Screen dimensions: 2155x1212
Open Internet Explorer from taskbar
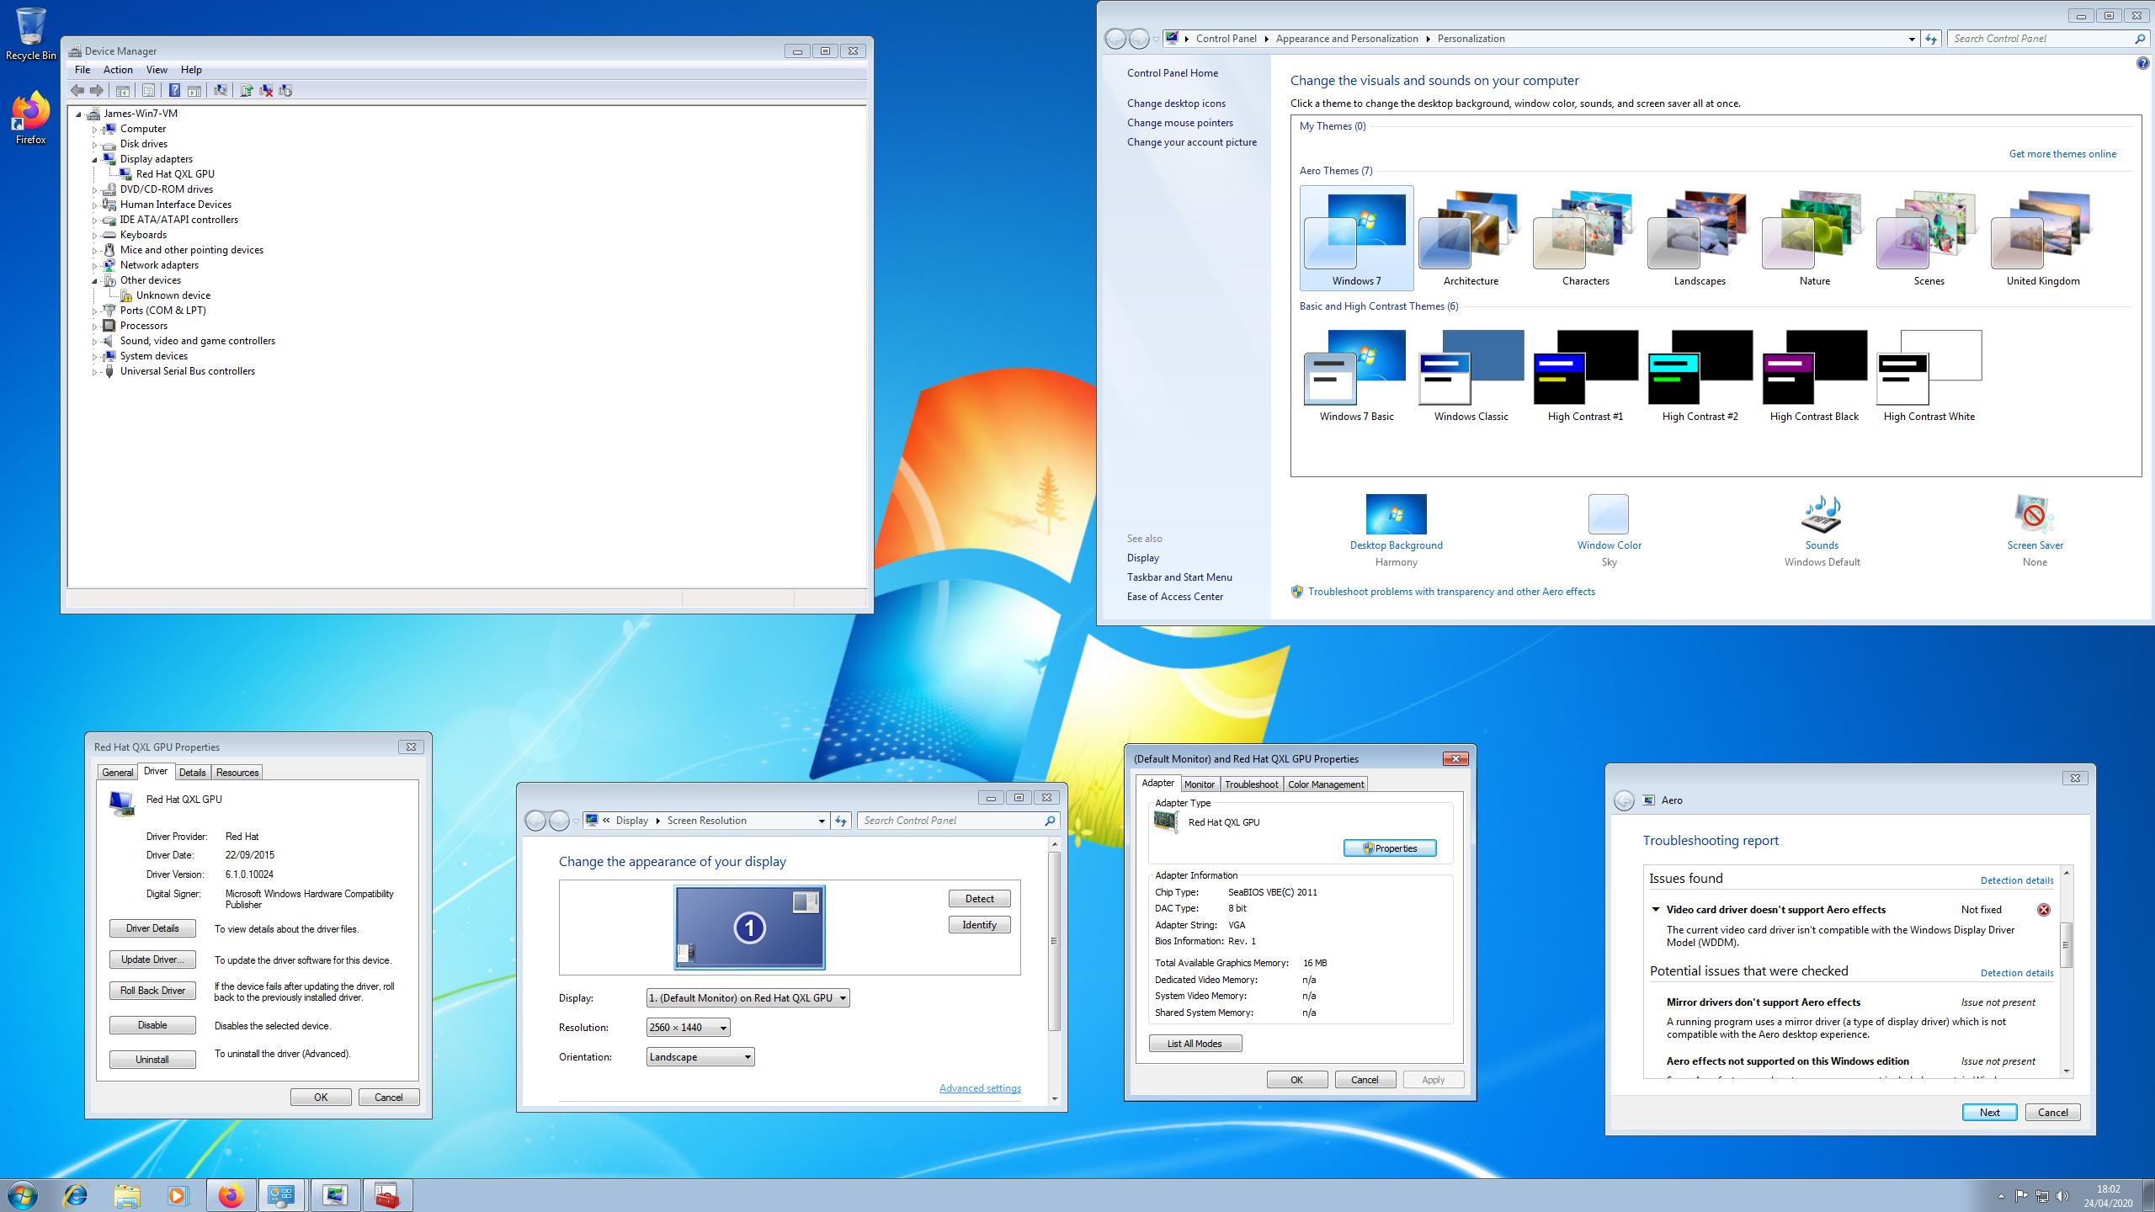(76, 1195)
